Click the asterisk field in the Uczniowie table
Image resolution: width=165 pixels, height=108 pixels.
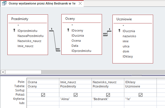(123, 26)
